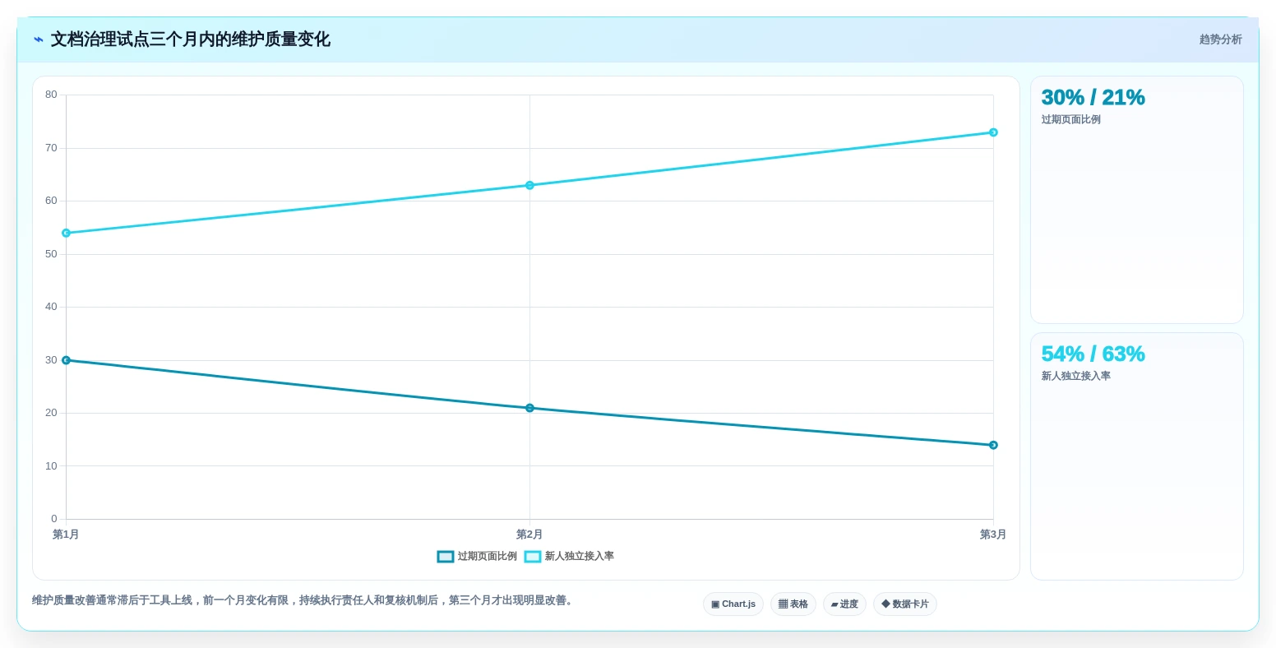
Task: Toggle the 新人独立接入率 legend swatch
Action: click(x=532, y=557)
